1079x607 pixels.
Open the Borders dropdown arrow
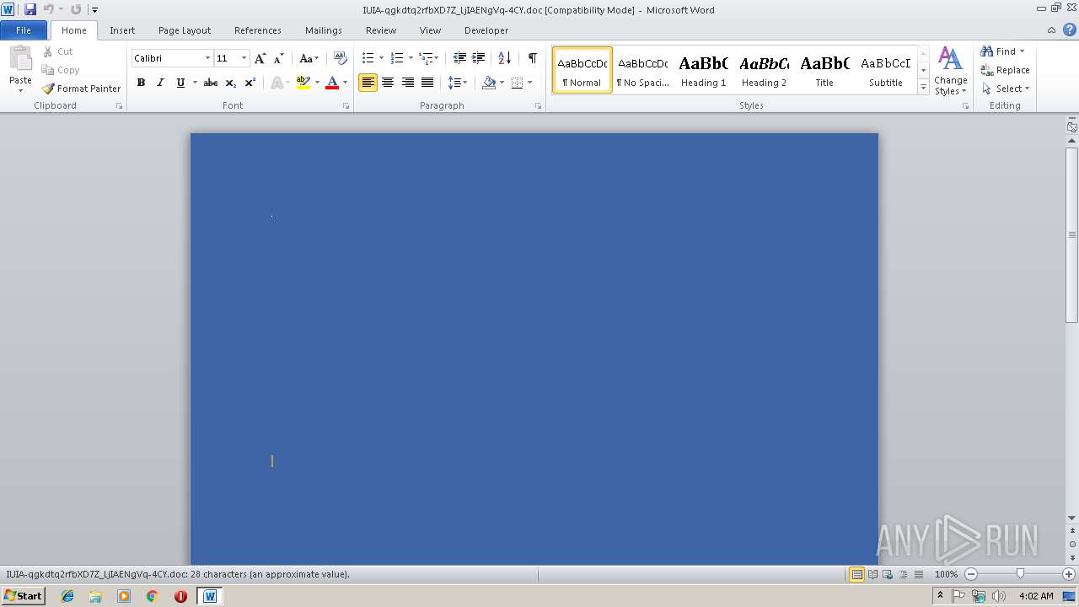[x=529, y=83]
